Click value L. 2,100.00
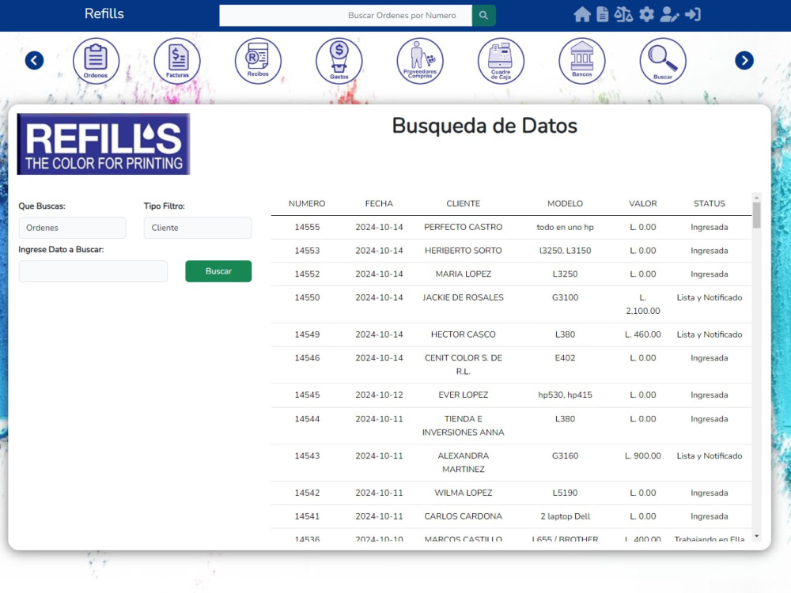Viewport: 791px width, 593px height. tap(642, 304)
